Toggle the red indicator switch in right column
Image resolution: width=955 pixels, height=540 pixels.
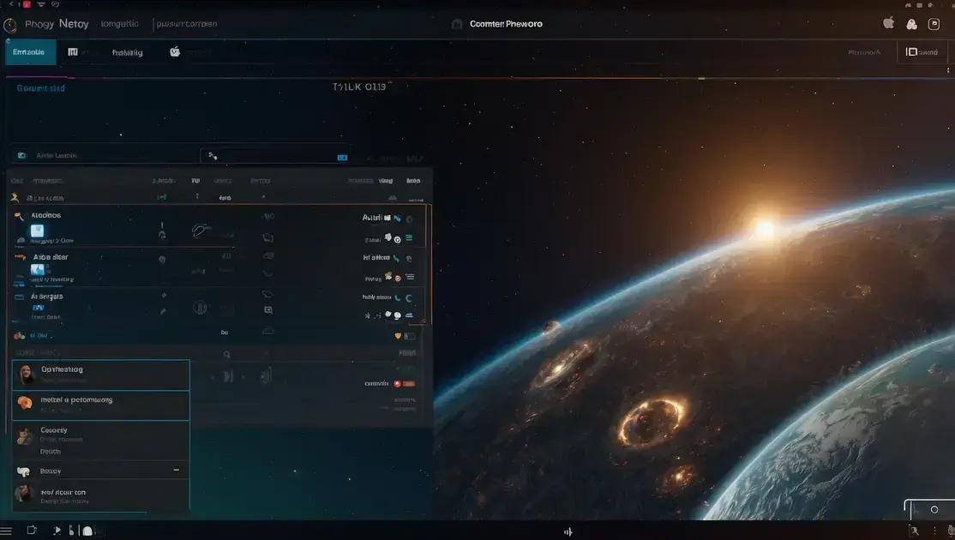click(408, 383)
